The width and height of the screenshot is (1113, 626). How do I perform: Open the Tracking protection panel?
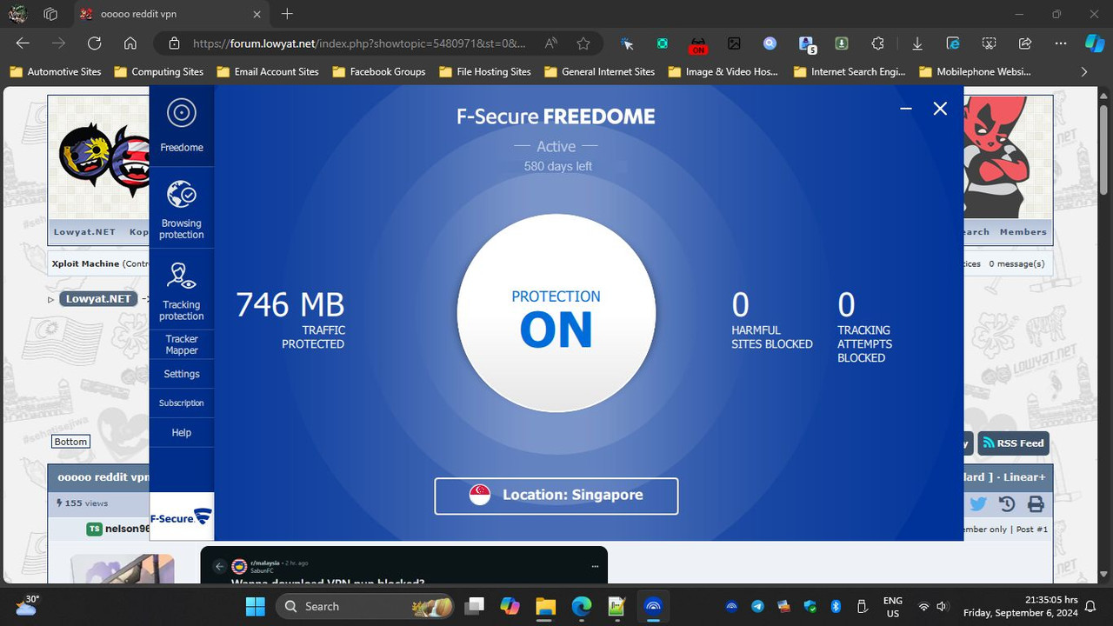coord(181,289)
